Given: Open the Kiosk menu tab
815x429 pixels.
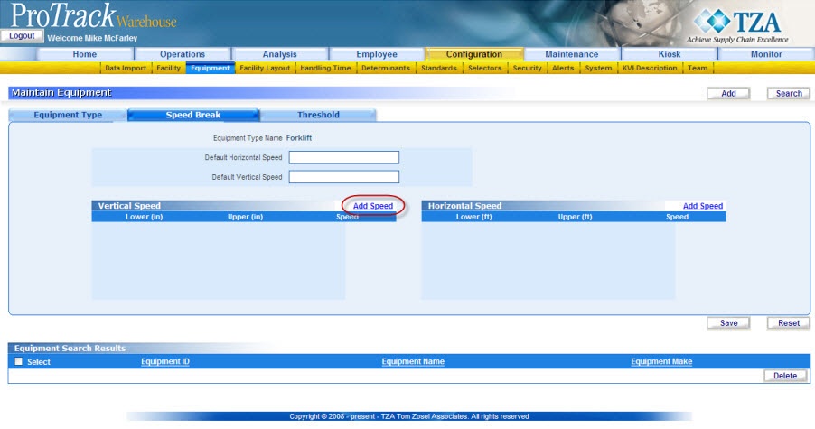Looking at the screenshot, I should pyautogui.click(x=670, y=54).
